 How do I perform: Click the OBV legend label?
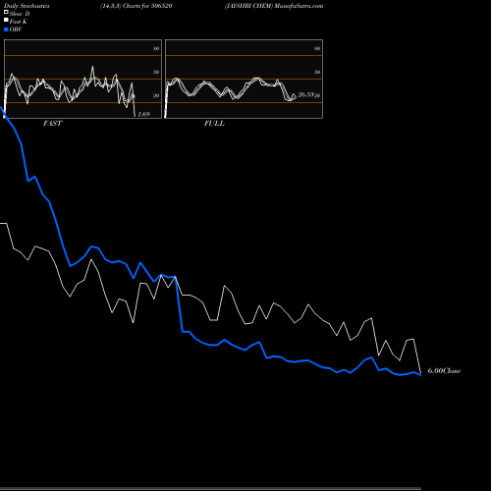coord(16,29)
